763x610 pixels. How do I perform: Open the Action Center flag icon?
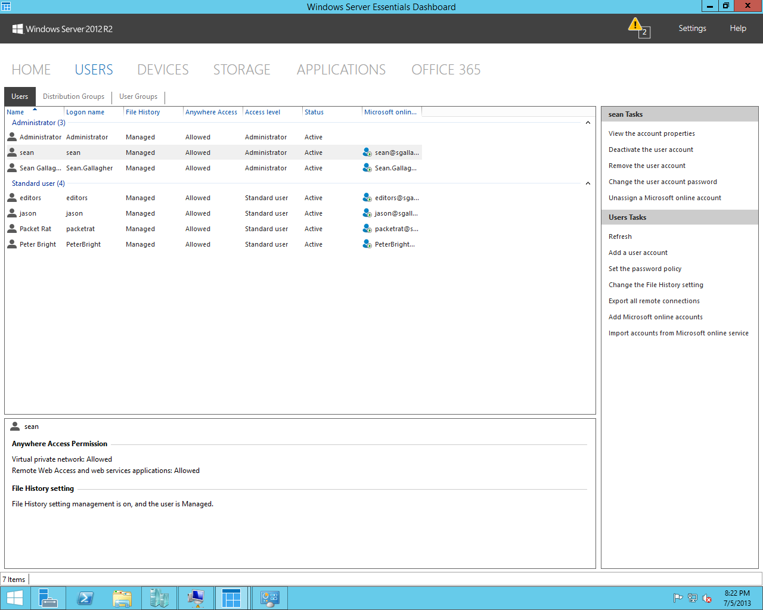tap(678, 597)
